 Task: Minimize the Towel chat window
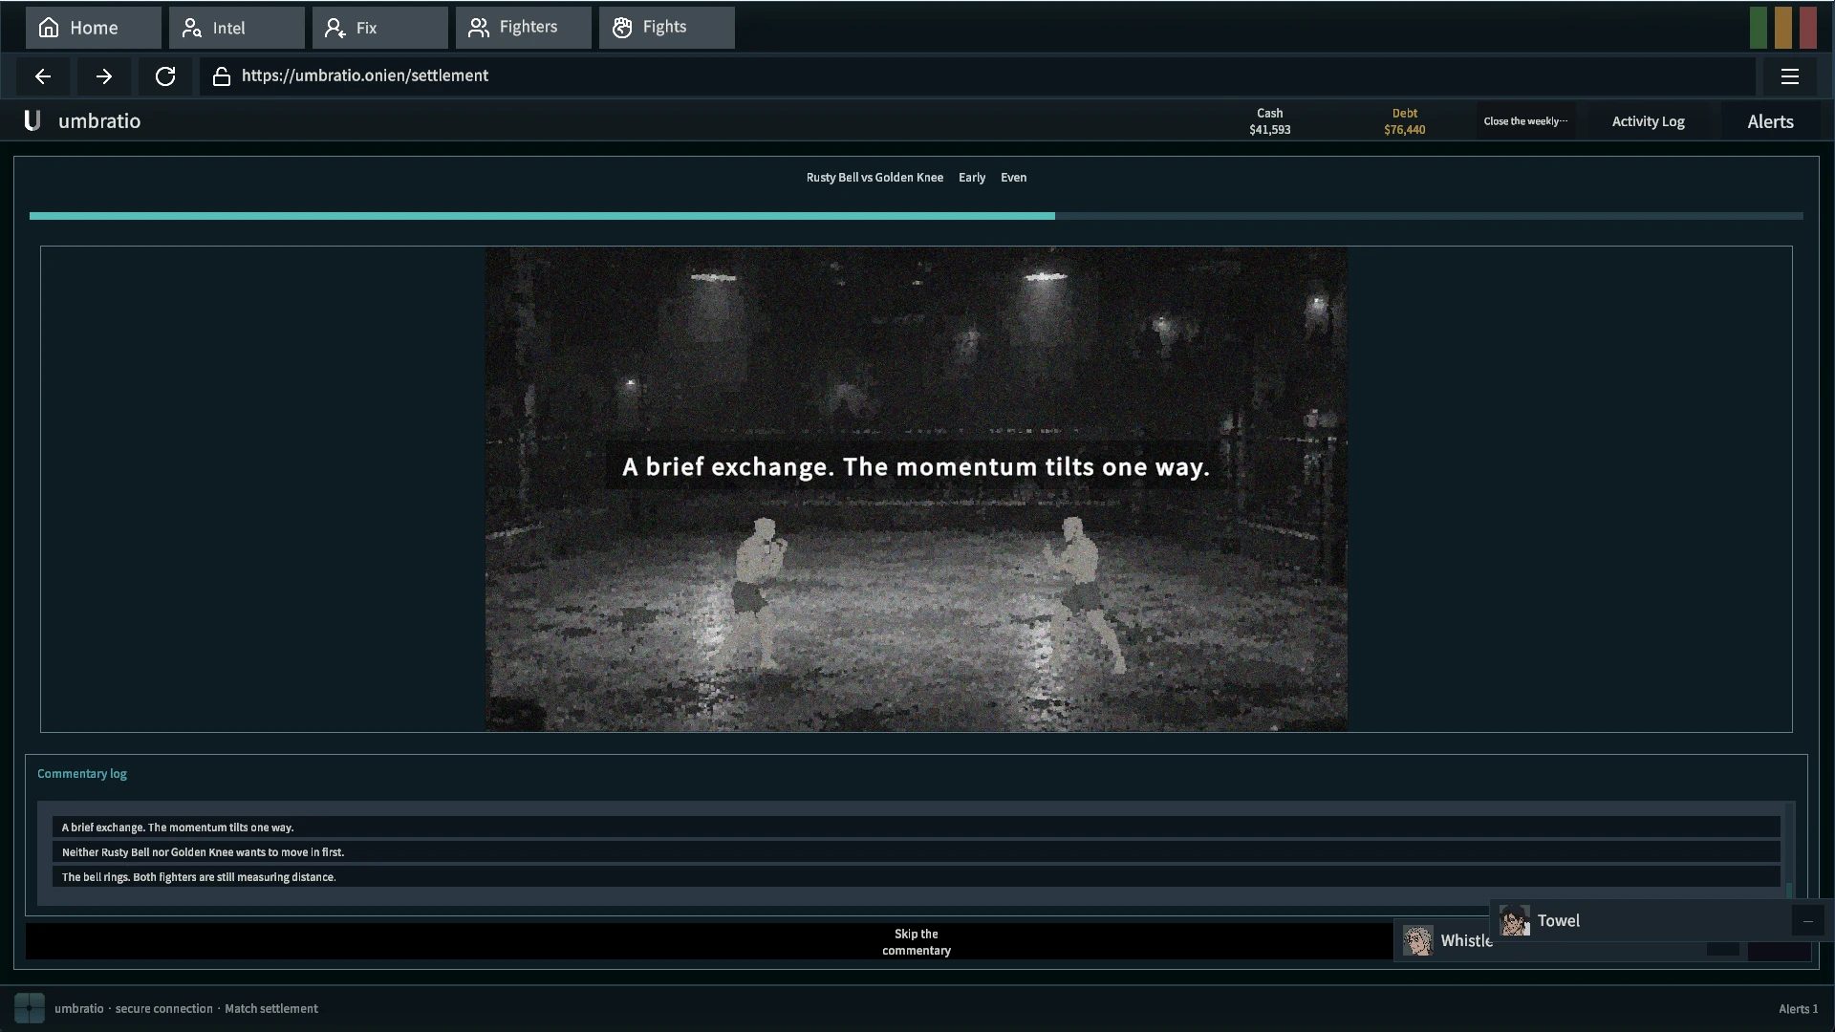coord(1807,921)
